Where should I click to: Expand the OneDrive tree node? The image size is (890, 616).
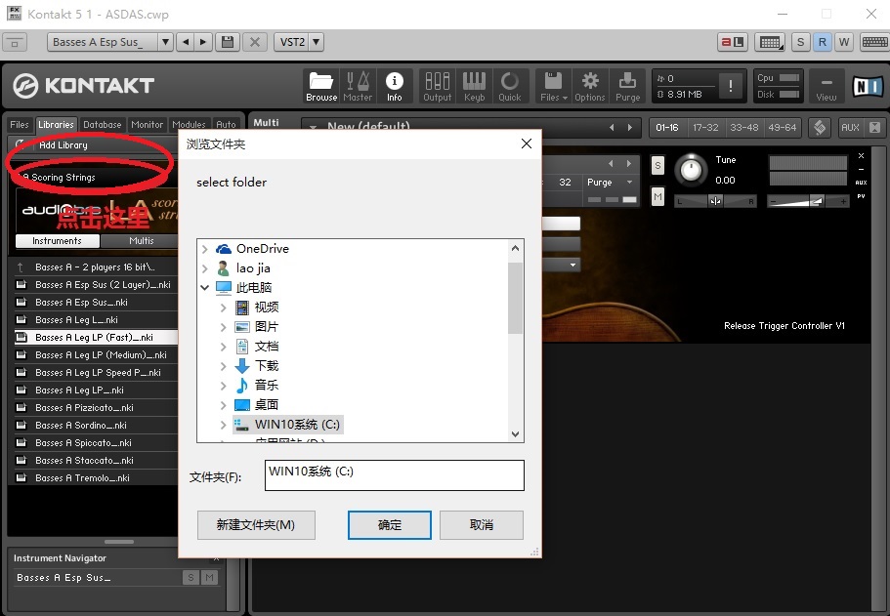coord(204,249)
